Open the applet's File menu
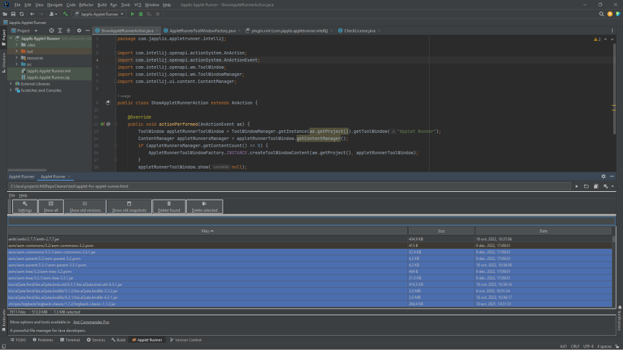The height and width of the screenshot is (350, 623). [12, 195]
